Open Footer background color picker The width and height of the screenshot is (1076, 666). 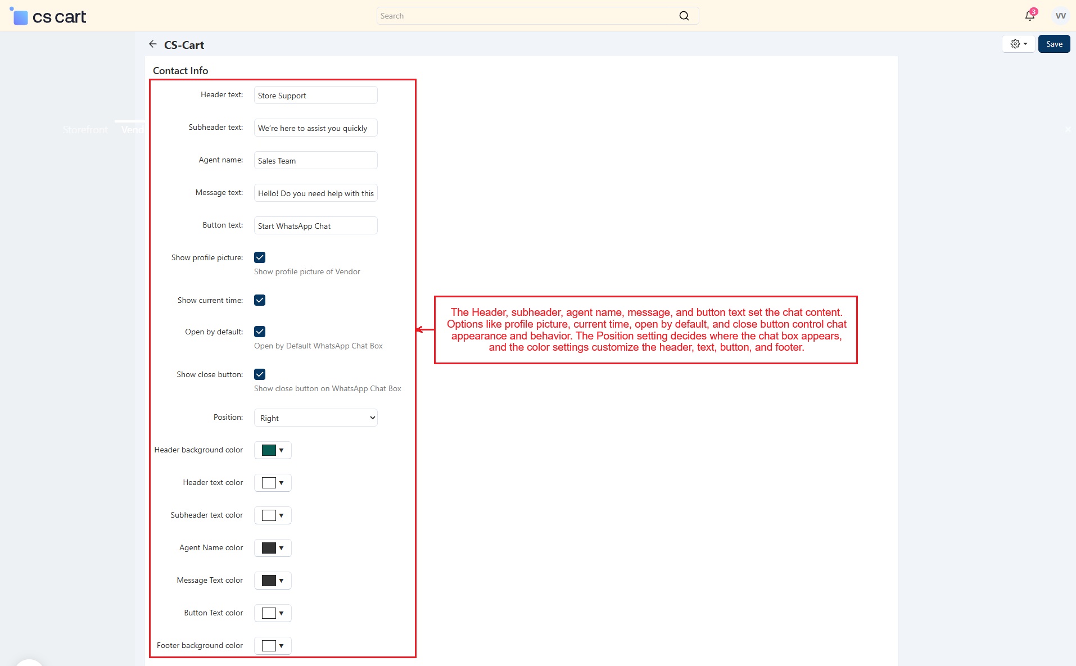[273, 646]
